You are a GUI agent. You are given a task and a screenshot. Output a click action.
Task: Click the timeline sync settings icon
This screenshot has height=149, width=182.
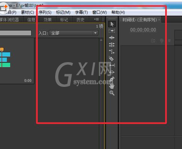(x=161, y=41)
